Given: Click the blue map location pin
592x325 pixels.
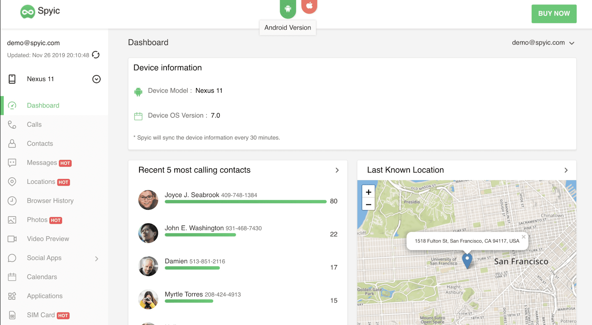Looking at the screenshot, I should coord(467,260).
